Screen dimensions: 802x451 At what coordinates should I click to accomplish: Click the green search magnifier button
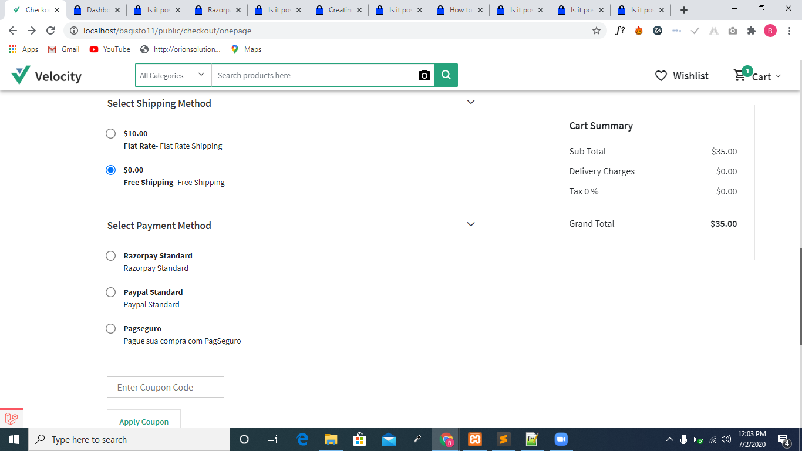pos(446,75)
